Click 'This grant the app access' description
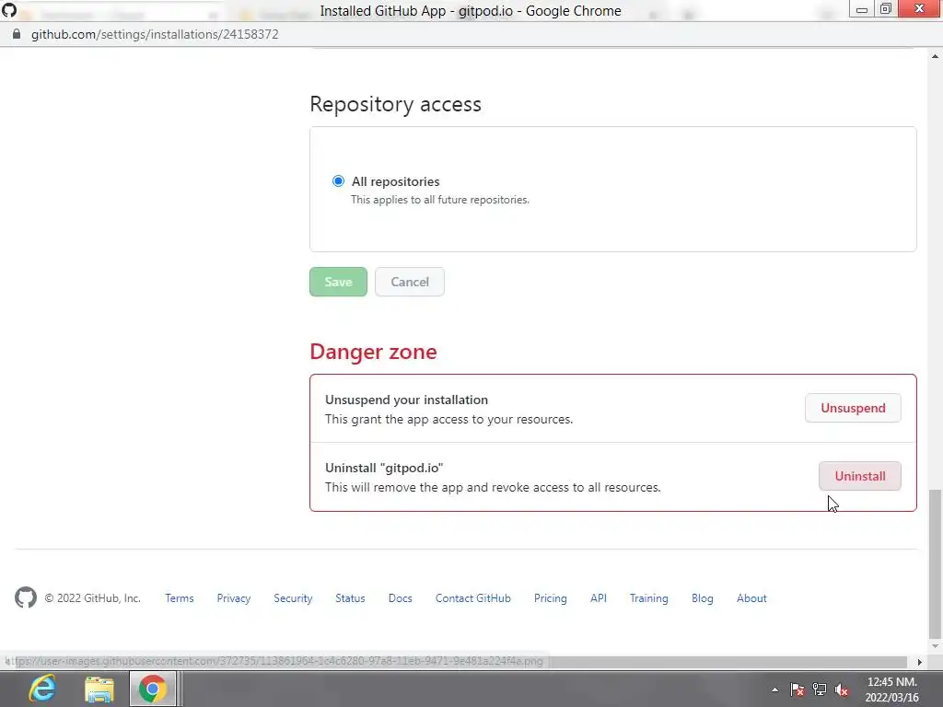The height and width of the screenshot is (707, 943). click(448, 419)
